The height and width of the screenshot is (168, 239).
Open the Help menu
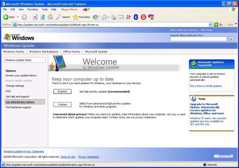54,9
